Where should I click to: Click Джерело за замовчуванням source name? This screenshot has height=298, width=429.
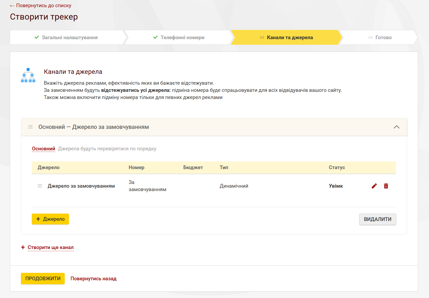(81, 186)
